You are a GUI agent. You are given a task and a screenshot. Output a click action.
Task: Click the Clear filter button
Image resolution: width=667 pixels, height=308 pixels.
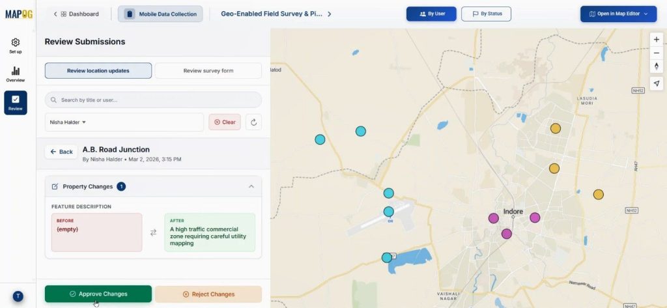[225, 122]
